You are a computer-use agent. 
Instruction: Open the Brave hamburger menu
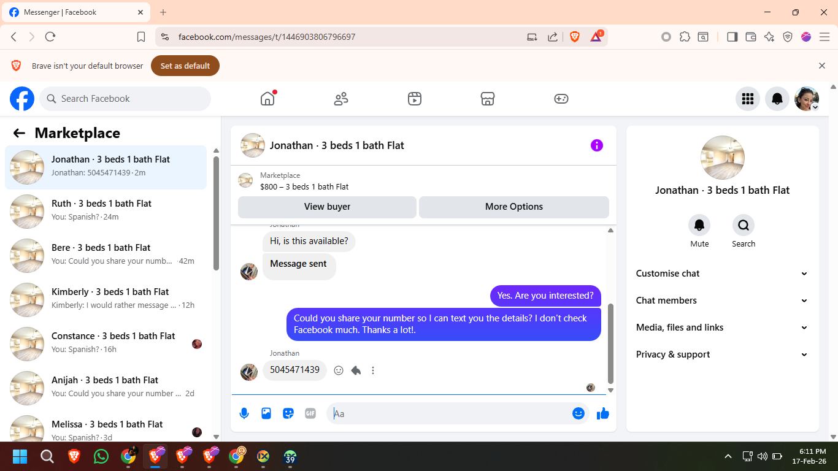click(825, 37)
